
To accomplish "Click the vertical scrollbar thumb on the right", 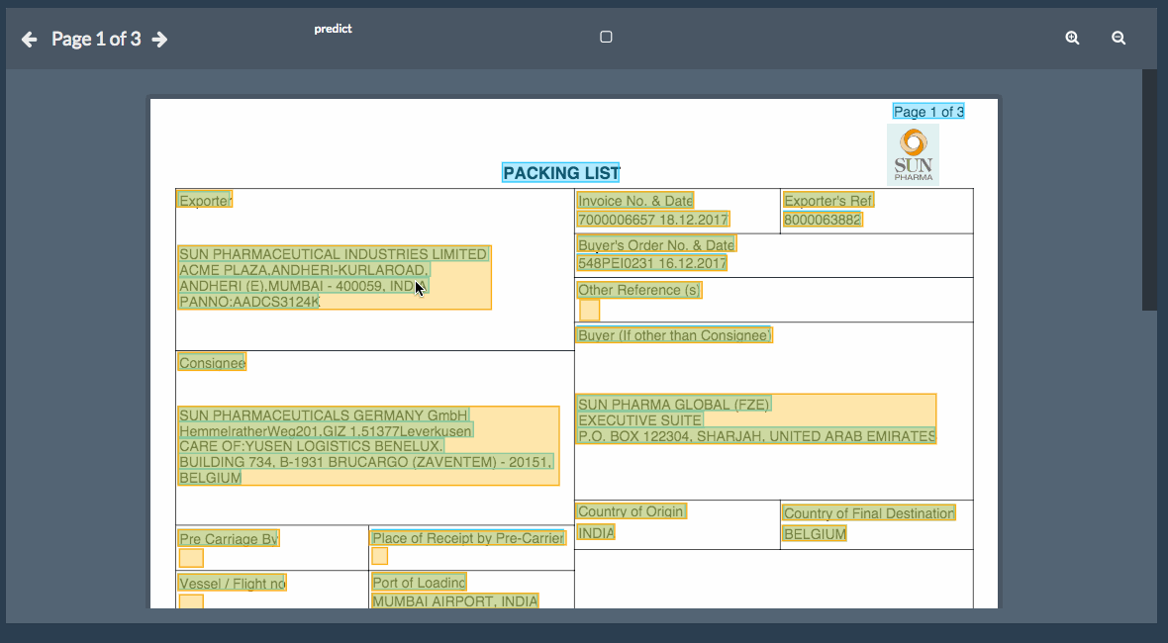I will point(1149,190).
